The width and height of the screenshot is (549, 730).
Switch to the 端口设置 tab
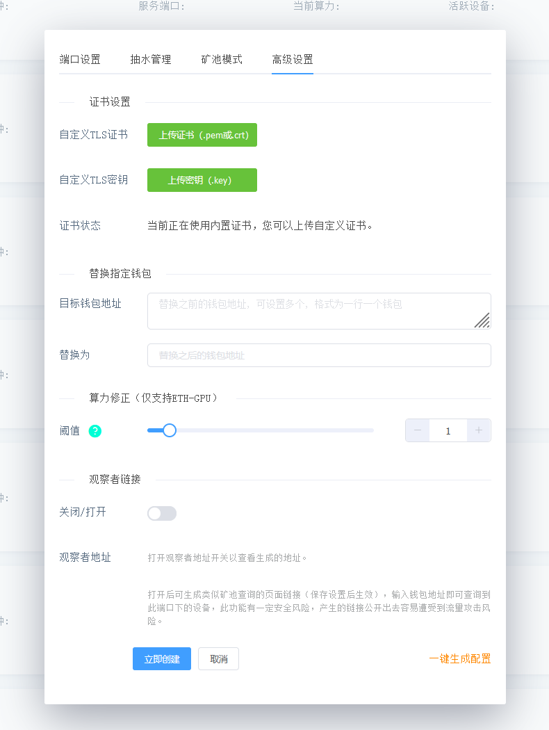80,60
